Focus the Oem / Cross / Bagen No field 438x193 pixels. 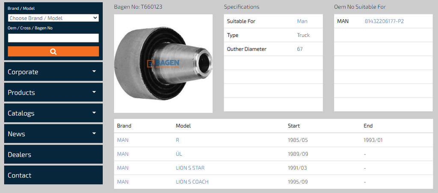click(53, 38)
